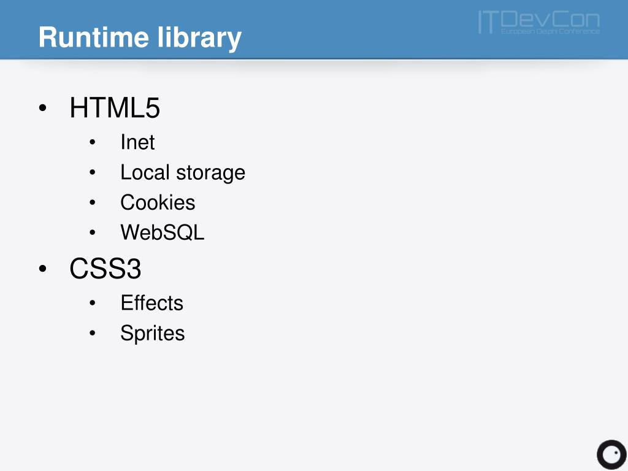This screenshot has width=628, height=471.
Task: Select the 'Local storage' list item
Action: click(183, 172)
